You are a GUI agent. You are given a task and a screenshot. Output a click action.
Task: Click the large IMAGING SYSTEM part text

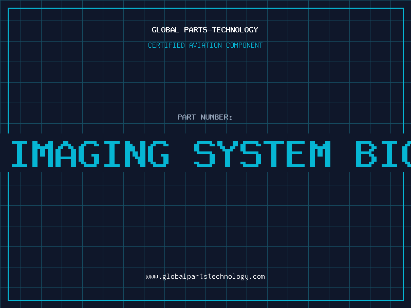(211, 153)
